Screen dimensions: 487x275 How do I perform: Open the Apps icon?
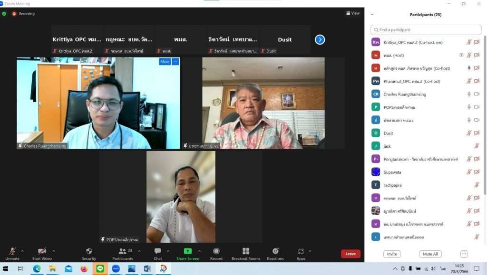pyautogui.click(x=301, y=251)
